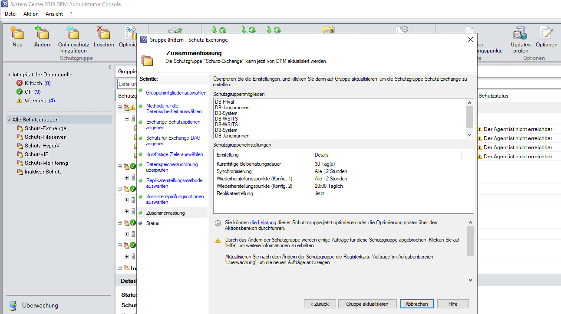Click members list scrollbar up arrow
Image resolution: width=561 pixels, height=314 pixels.
click(469, 102)
